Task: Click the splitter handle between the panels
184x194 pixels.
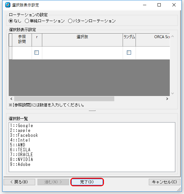Action: pyautogui.click(x=92, y=111)
